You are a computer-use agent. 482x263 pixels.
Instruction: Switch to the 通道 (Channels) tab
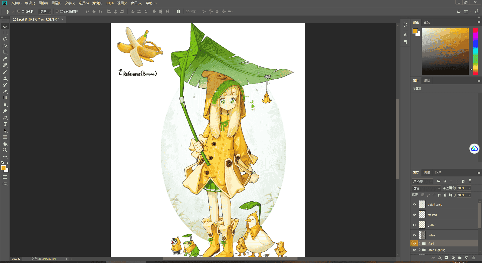coord(427,173)
